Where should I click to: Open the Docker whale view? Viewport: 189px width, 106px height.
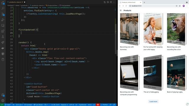[3, 48]
